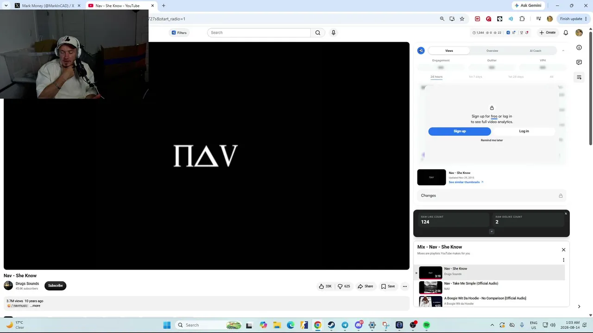The height and width of the screenshot is (333, 593).
Task: Click Ask Gemini button
Action: [528, 6]
